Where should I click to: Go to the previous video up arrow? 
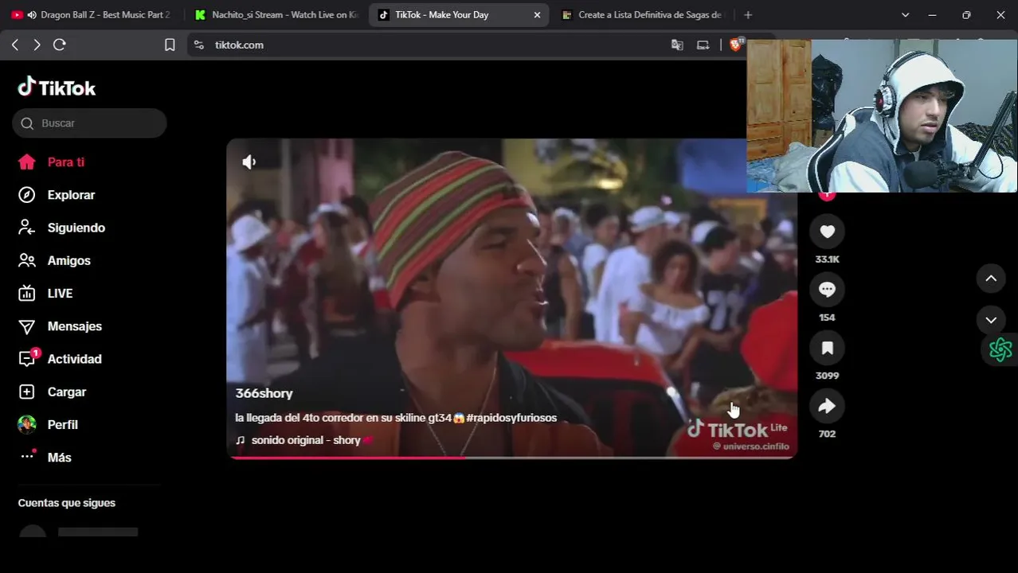(991, 279)
